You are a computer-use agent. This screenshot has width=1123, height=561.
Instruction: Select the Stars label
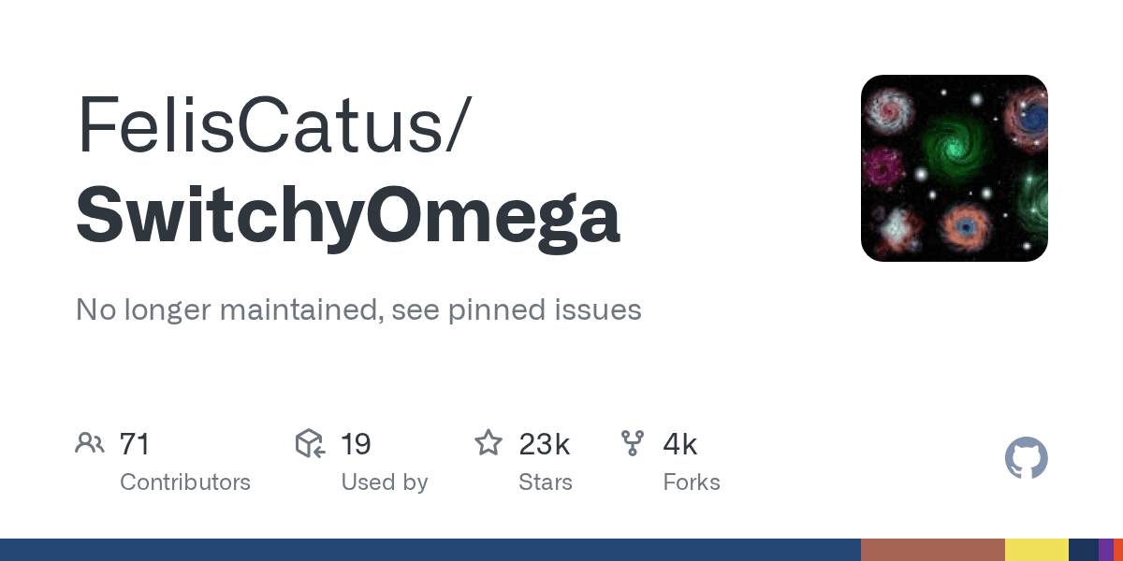pos(546,482)
